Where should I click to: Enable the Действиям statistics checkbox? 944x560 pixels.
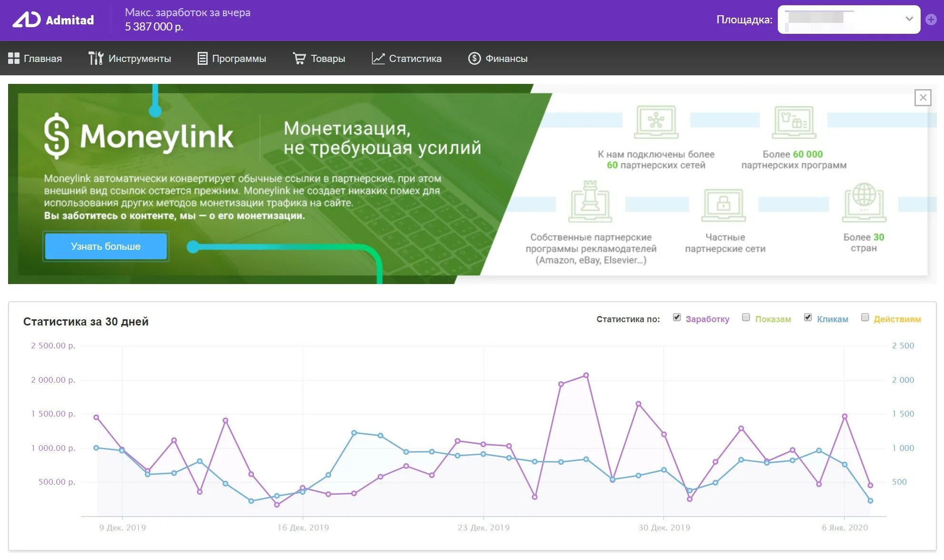pyautogui.click(x=865, y=317)
